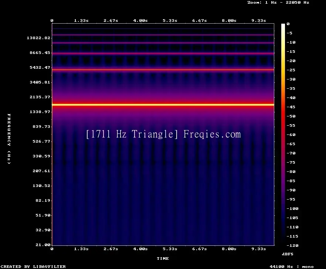Screen dimensions: 326x269
Task: Click the 1338.97 frequency label
Action: [40, 112]
